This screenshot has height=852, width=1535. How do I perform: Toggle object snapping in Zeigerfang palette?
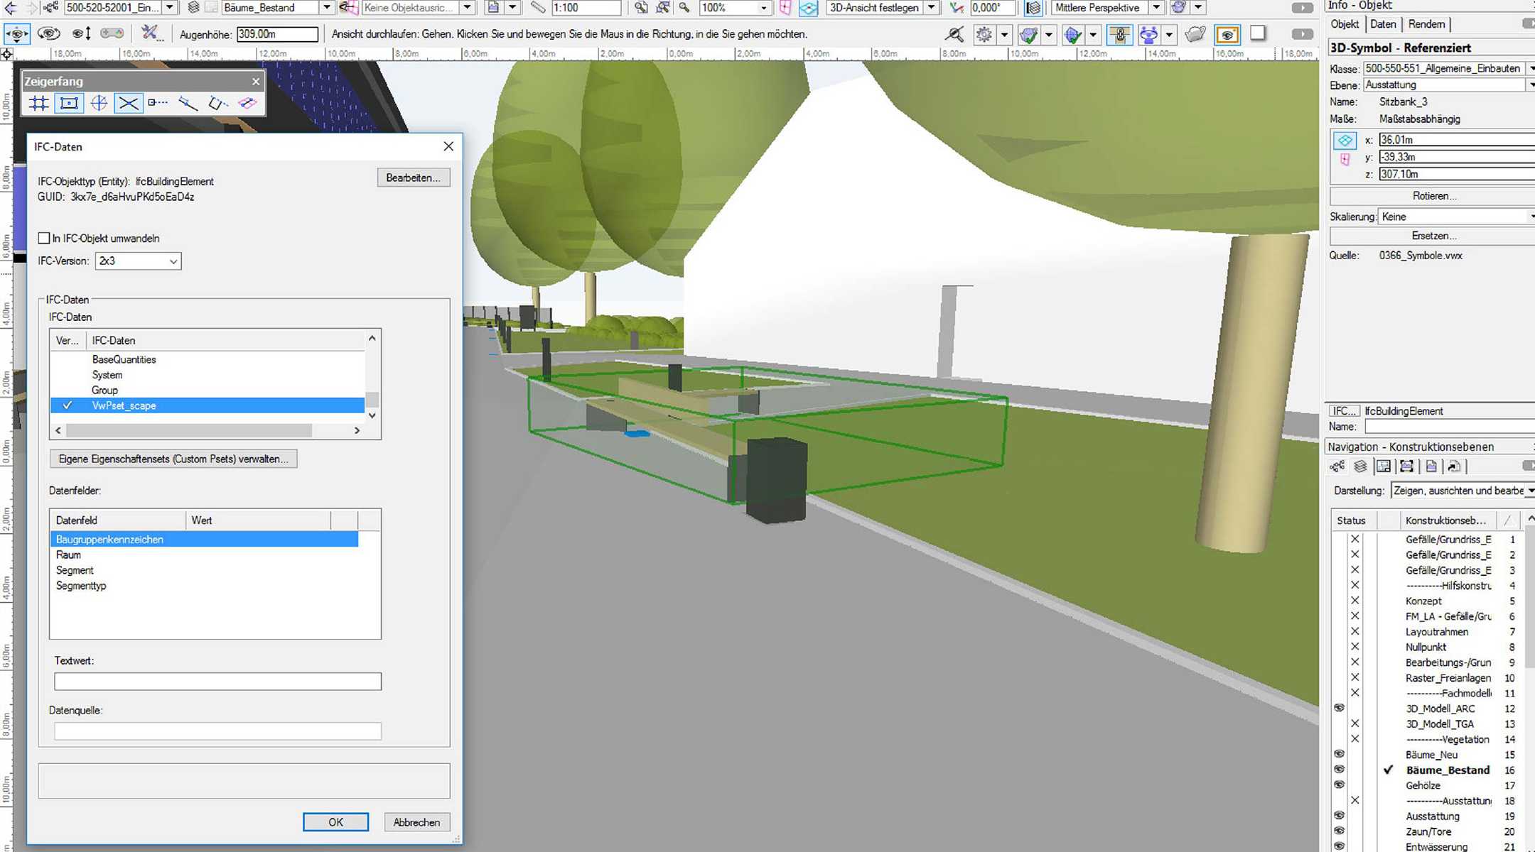(69, 104)
